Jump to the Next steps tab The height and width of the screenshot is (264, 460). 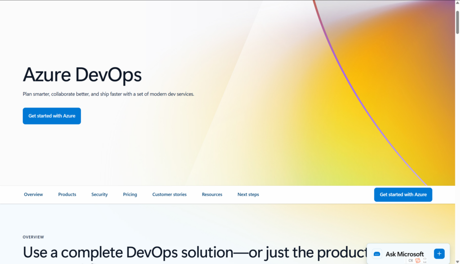248,194
